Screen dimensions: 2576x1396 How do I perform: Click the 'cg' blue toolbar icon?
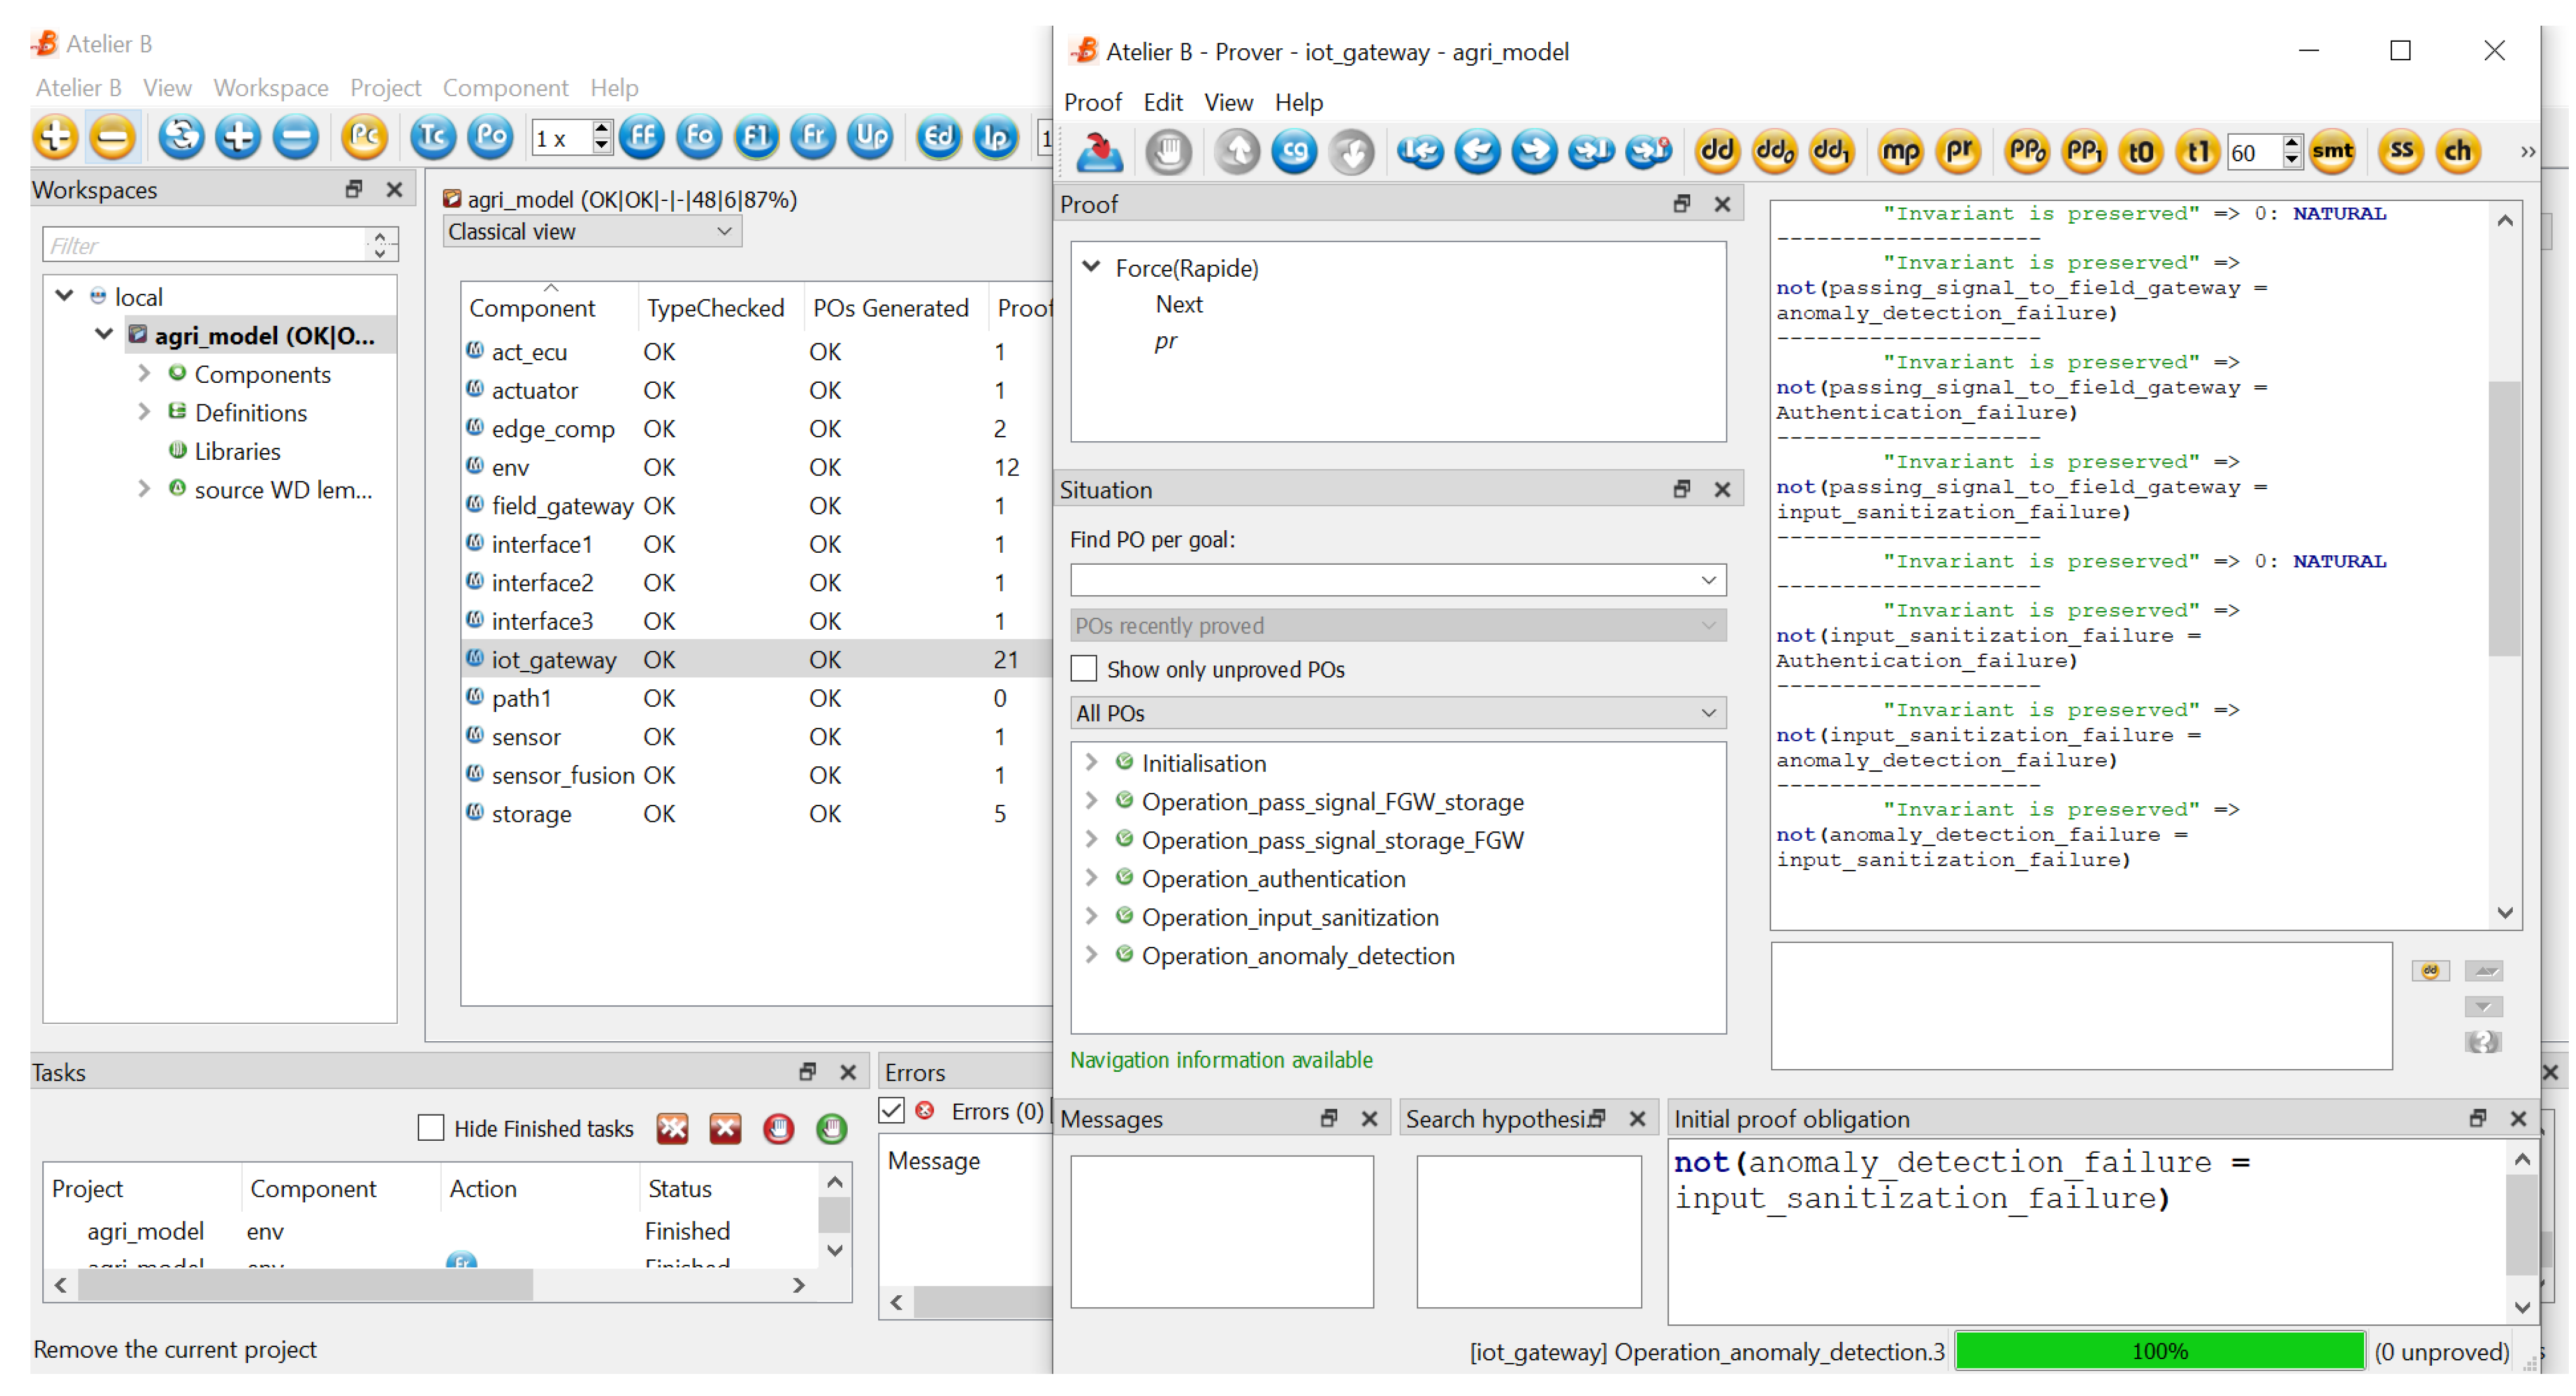pos(1294,152)
